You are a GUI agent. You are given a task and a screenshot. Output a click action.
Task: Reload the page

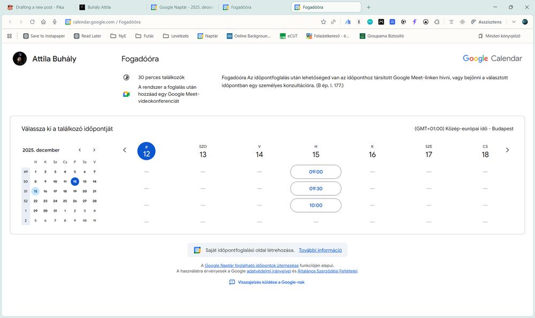coord(32,22)
